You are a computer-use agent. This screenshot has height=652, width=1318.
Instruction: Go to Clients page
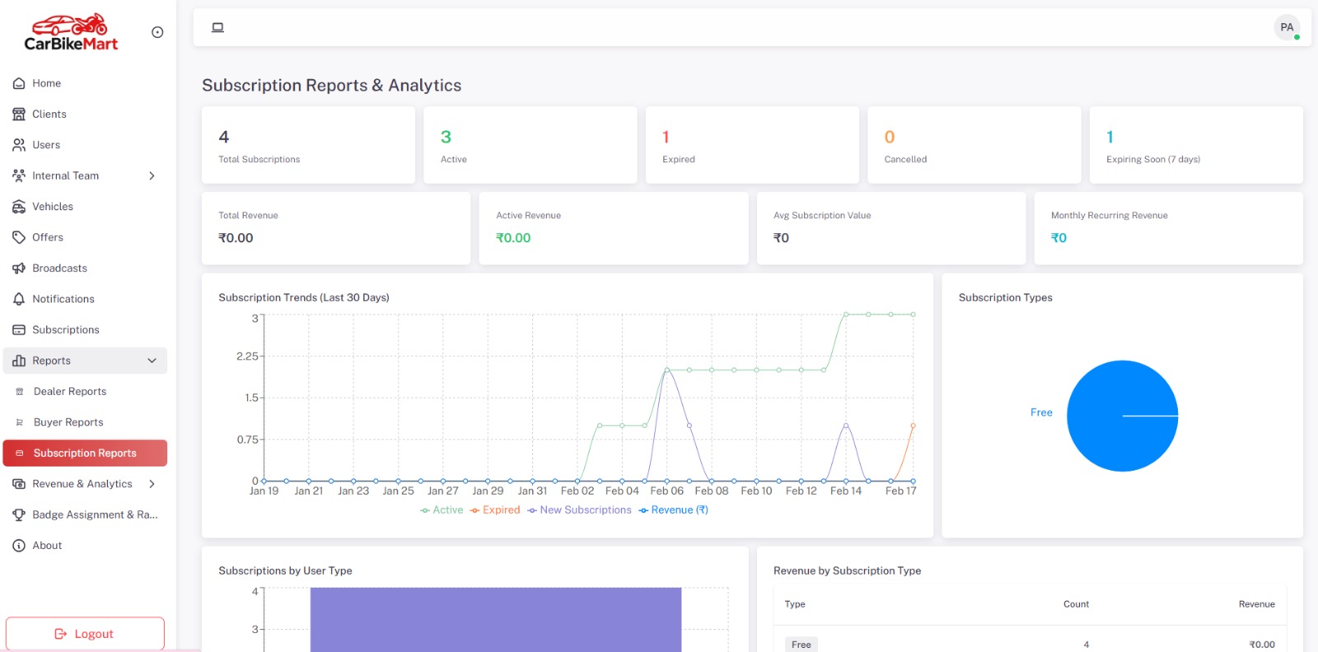[x=85, y=114]
